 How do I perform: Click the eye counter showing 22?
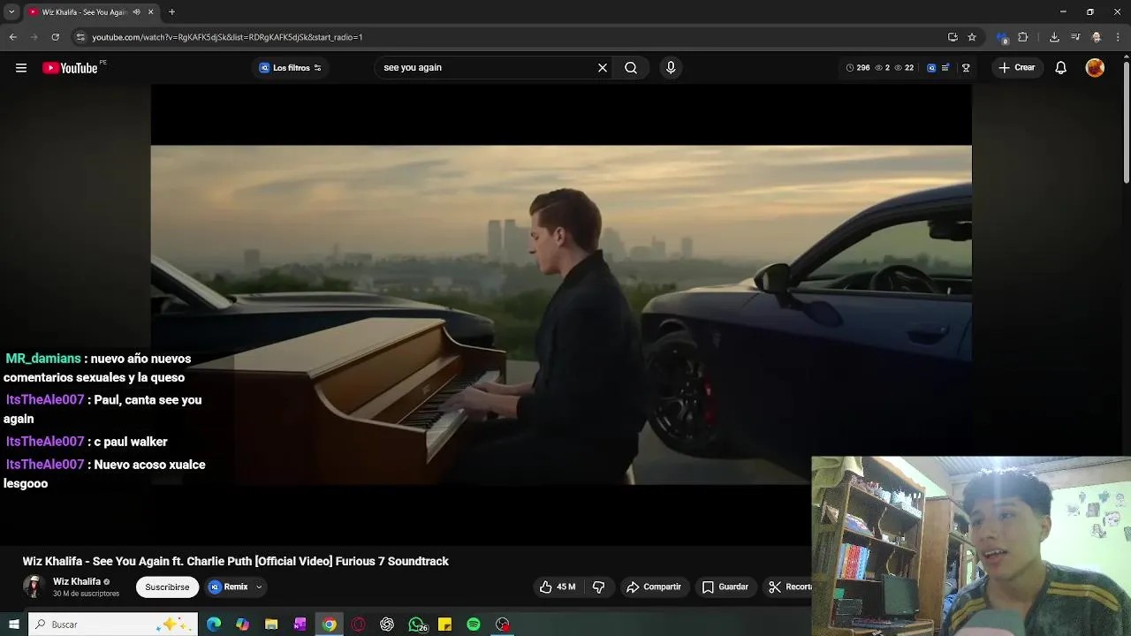[x=904, y=68]
